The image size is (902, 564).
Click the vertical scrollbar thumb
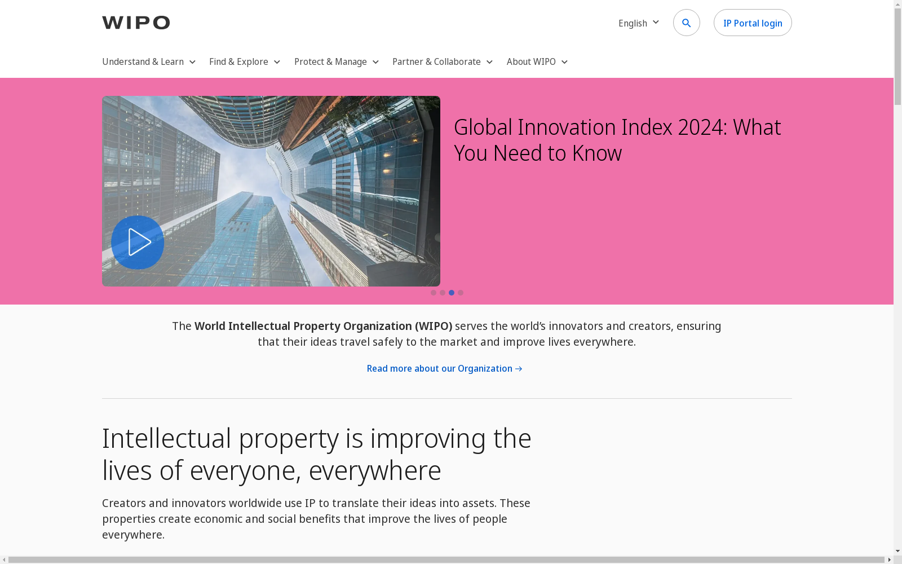[897, 57]
